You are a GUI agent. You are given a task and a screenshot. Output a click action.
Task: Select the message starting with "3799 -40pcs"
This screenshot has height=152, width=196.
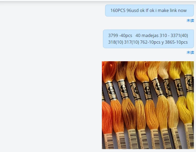[x=148, y=39]
